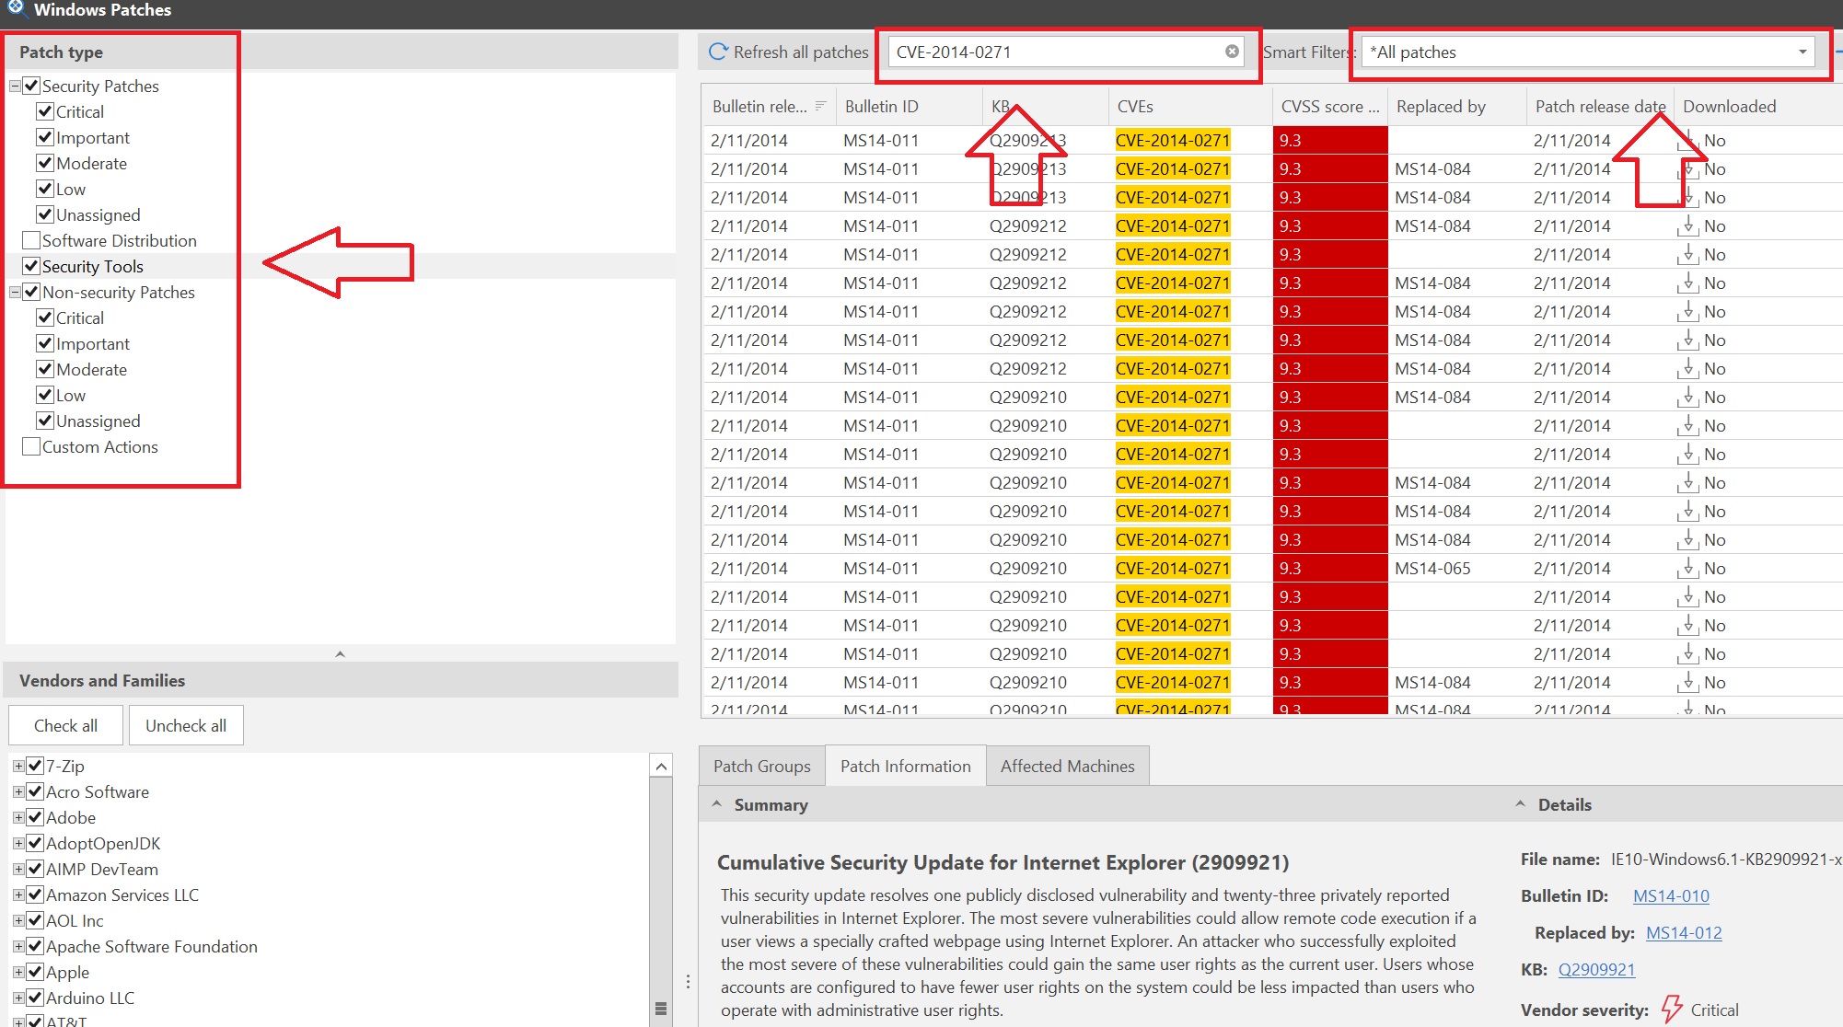
Task: Open the Q2909921 KB link
Action: pos(1596,969)
